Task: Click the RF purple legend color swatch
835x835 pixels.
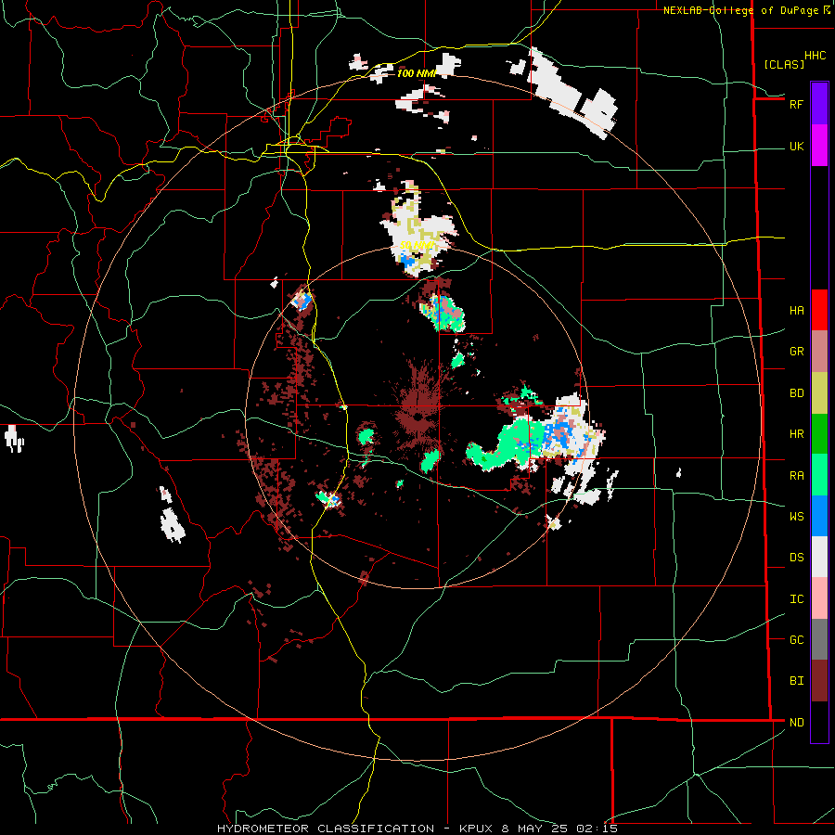Action: click(x=819, y=104)
